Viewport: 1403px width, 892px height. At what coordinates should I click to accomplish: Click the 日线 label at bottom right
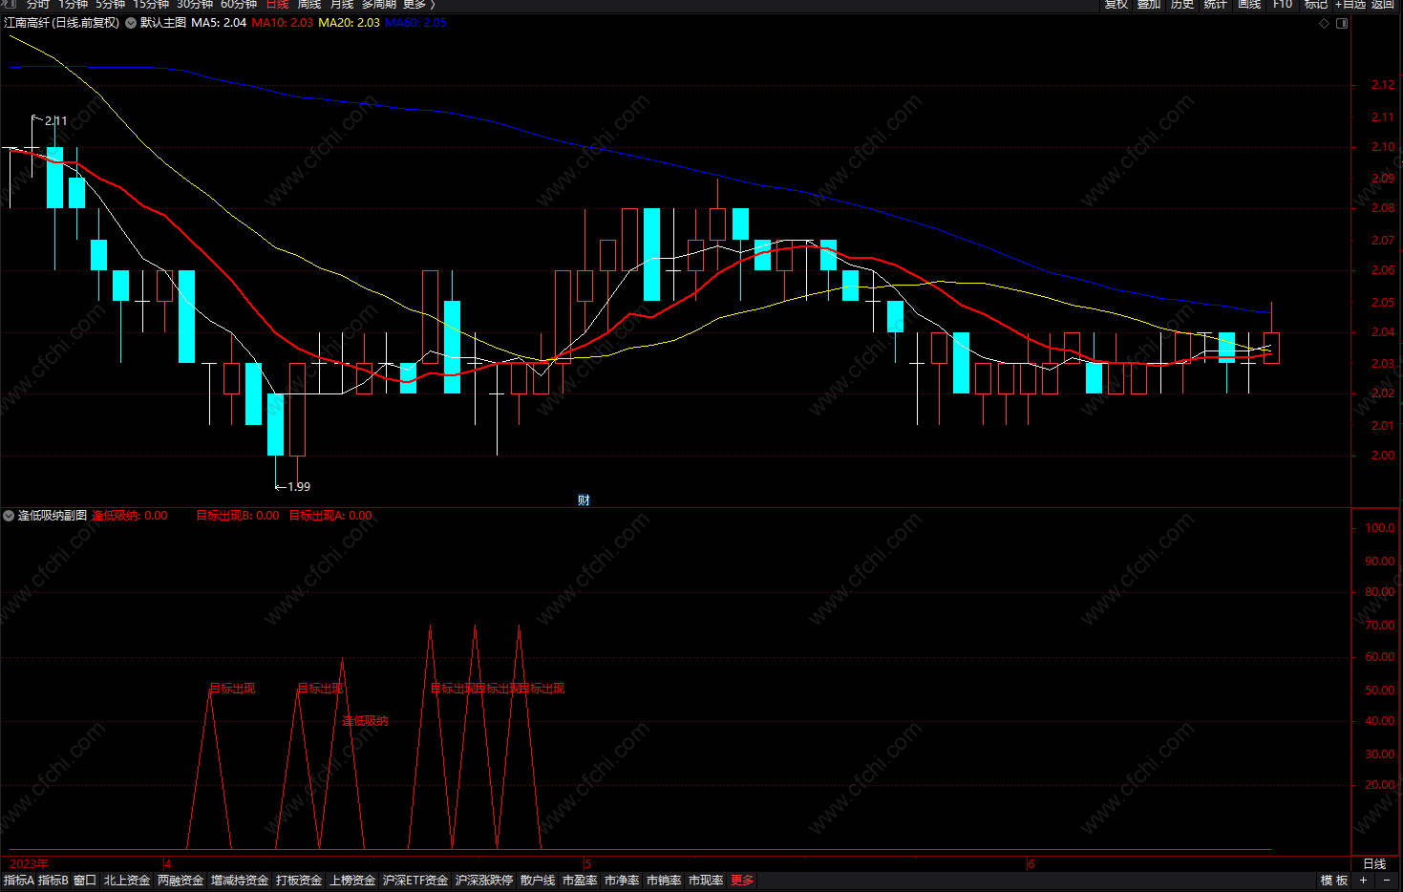click(1374, 864)
